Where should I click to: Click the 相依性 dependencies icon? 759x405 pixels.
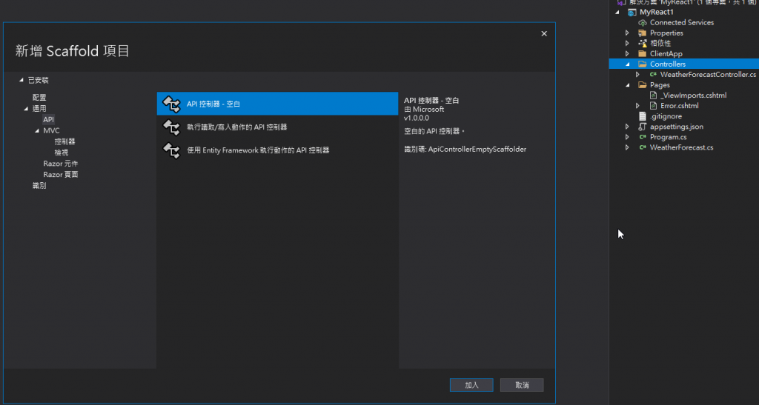(x=643, y=44)
